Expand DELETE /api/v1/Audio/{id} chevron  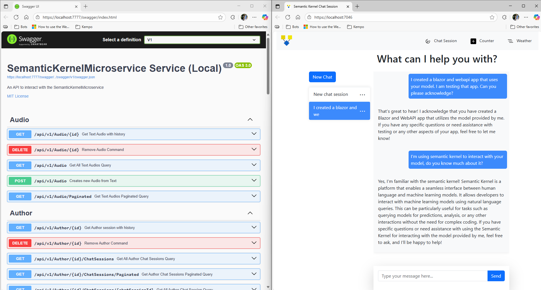tap(254, 149)
